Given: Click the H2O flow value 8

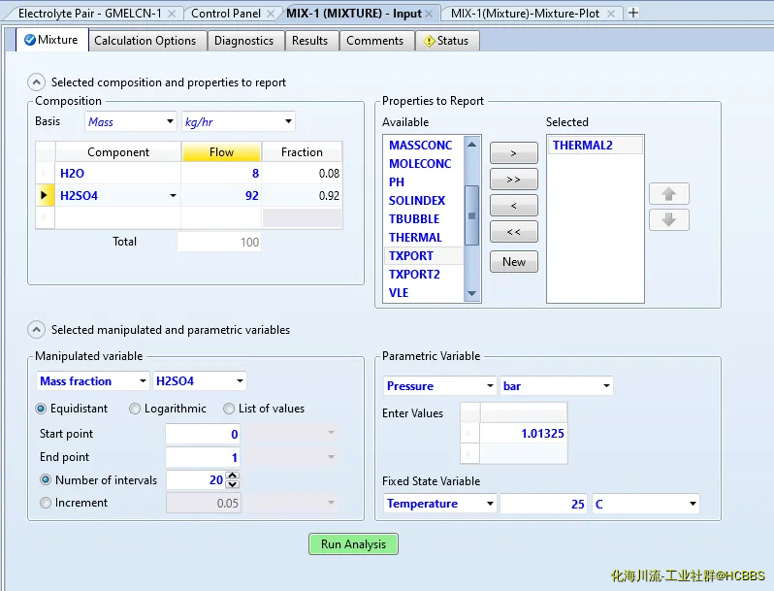Looking at the screenshot, I should click(x=220, y=174).
